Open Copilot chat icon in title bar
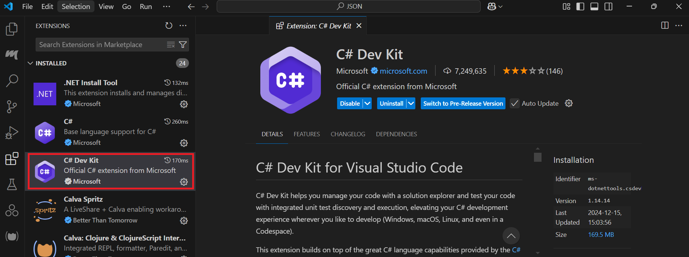Screen dimensions: 689x257 tap(492, 6)
